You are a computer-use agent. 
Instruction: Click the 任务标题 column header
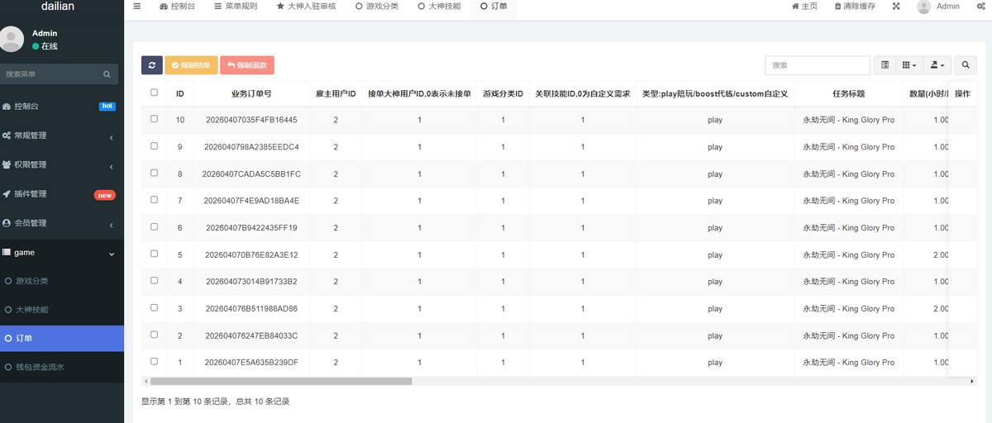tap(848, 94)
